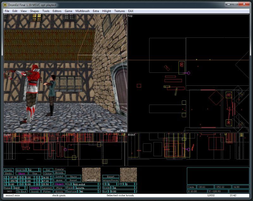Click Reset above the AlignNorm button

pyautogui.click(x=111, y=176)
